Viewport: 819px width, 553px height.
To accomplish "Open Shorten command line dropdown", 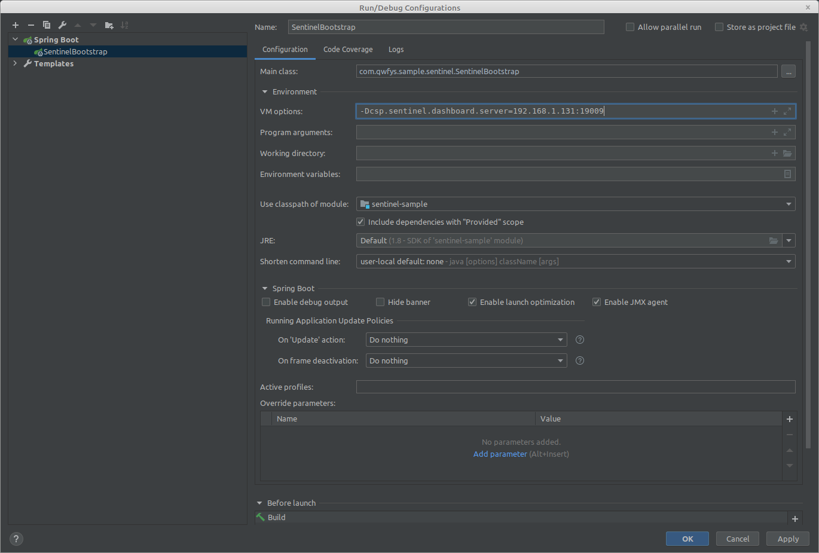I will [x=576, y=261].
